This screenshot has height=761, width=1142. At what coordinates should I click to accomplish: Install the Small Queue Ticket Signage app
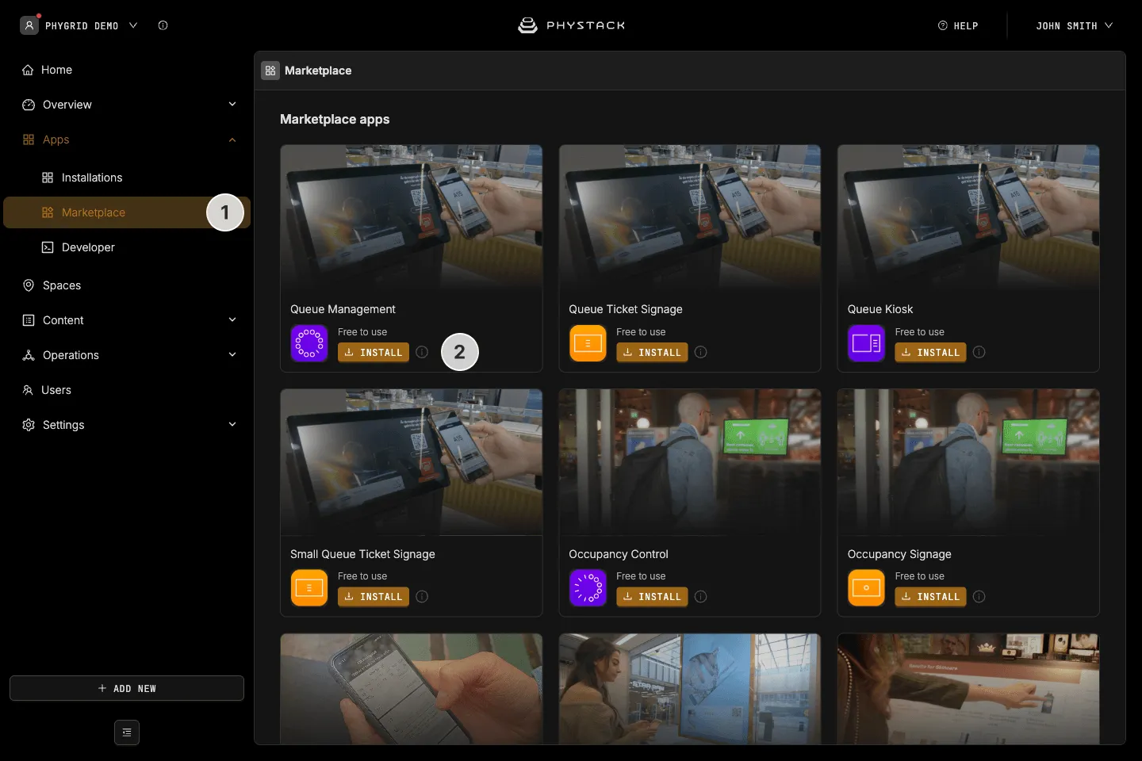coord(374,597)
